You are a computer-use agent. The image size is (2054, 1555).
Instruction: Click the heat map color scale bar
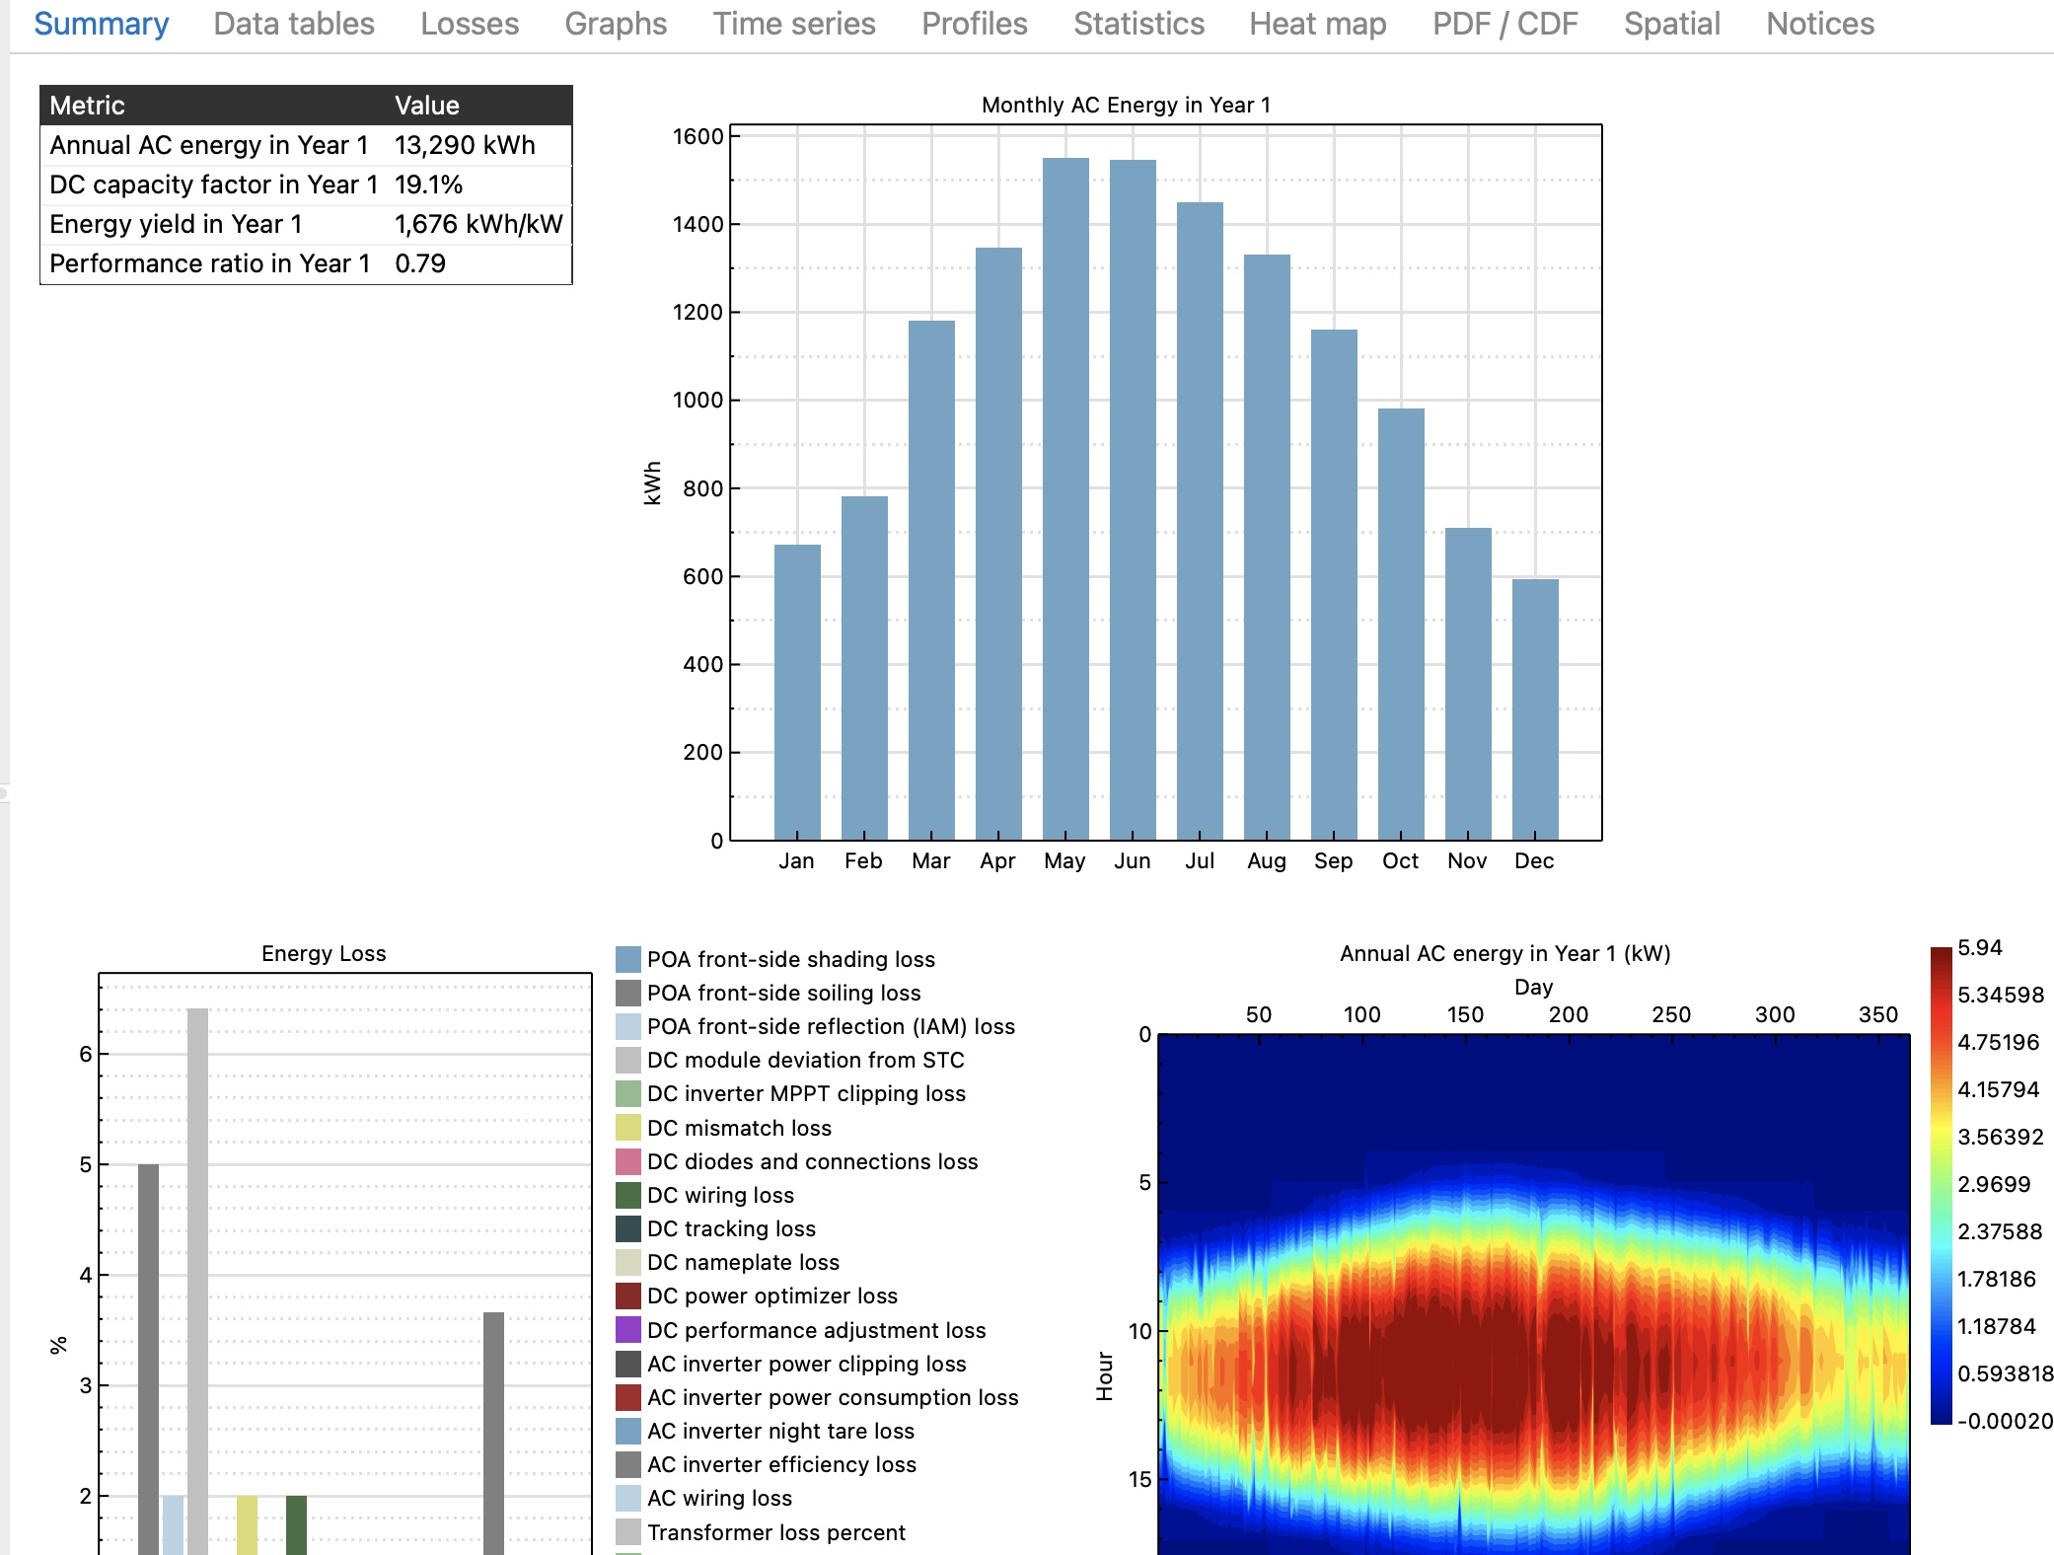pos(1941,1184)
